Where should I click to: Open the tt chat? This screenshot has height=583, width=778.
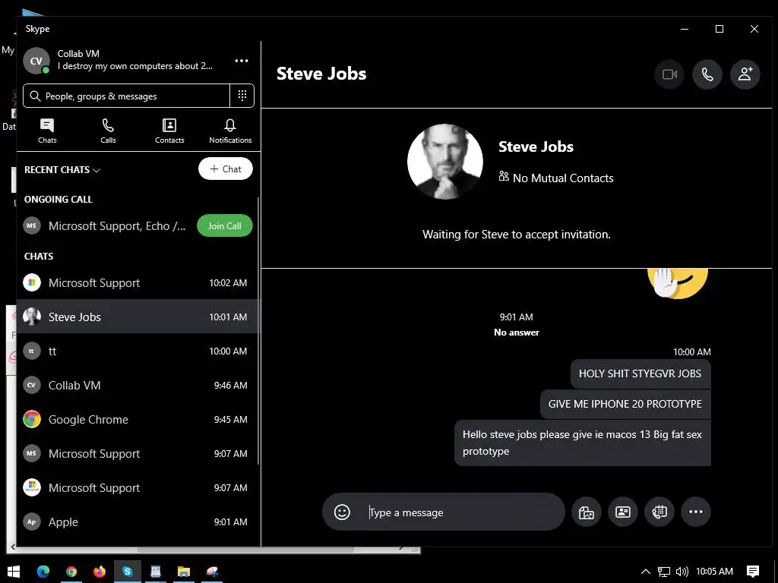(x=138, y=351)
